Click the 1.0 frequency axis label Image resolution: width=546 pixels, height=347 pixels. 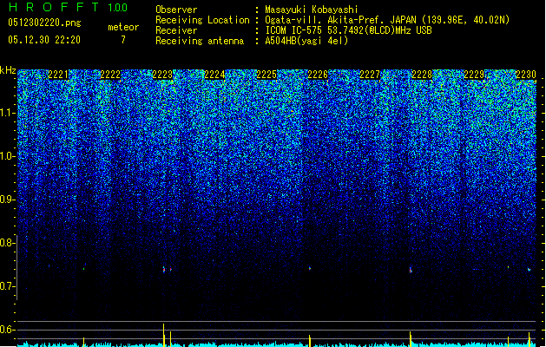[x=7, y=156]
